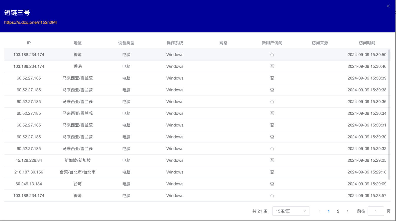Click 香港 in the 15:28:57 row

77,196
